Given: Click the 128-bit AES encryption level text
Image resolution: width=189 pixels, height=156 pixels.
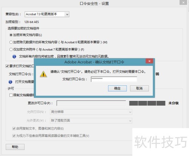Looking at the screenshot, I should point(31,22).
